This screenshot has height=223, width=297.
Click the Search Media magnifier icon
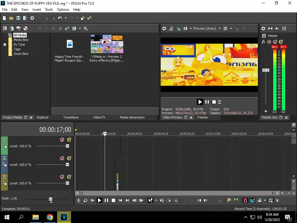pos(86,28)
